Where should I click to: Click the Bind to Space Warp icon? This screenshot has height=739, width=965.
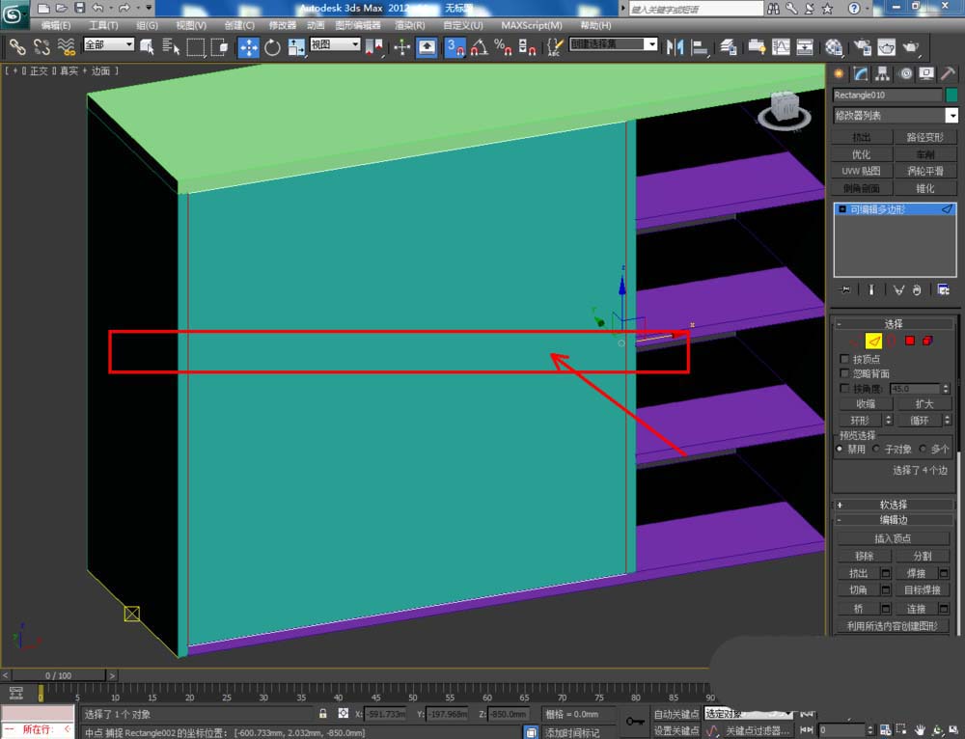66,46
